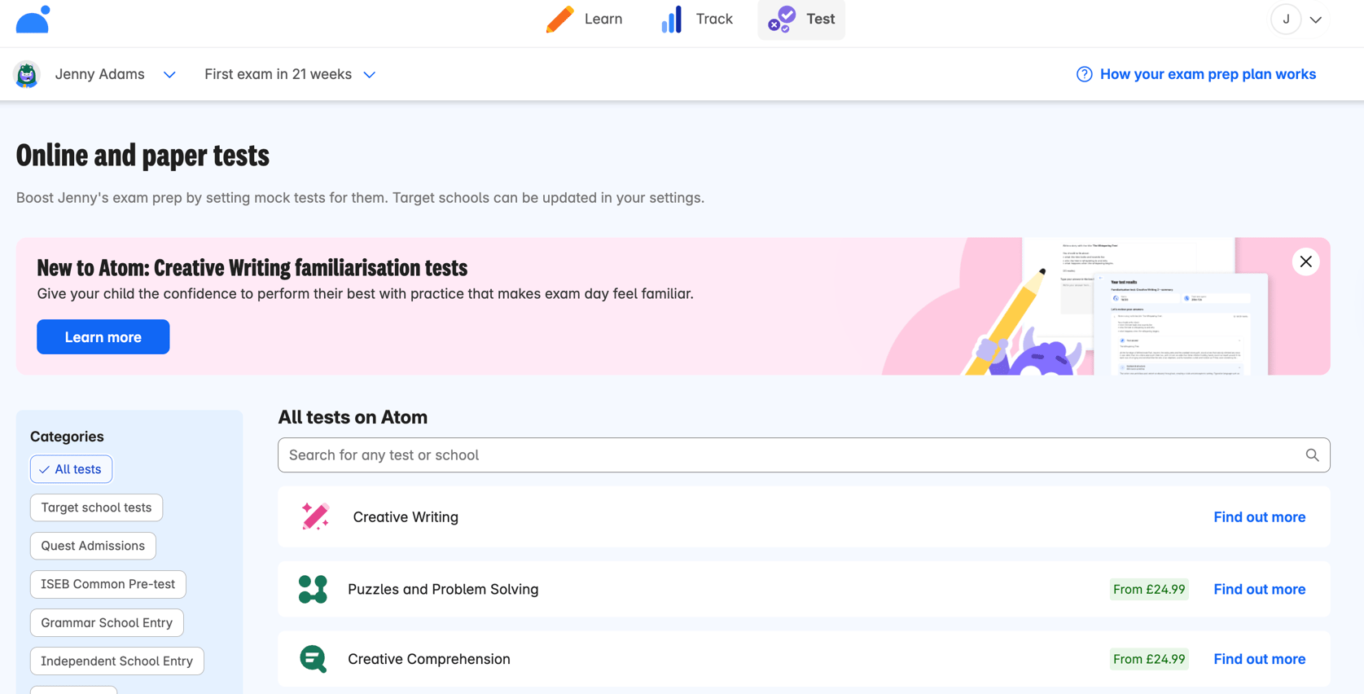Open Puzzles and Problem Solving test row

804,589
